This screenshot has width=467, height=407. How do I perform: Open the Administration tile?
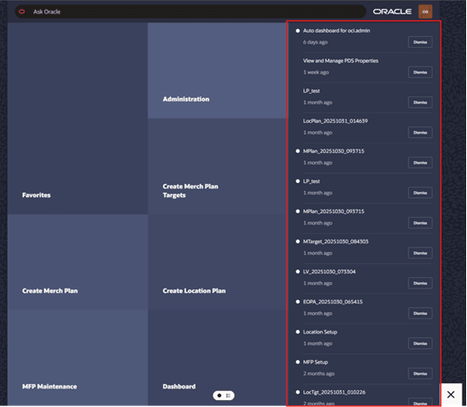click(x=217, y=71)
